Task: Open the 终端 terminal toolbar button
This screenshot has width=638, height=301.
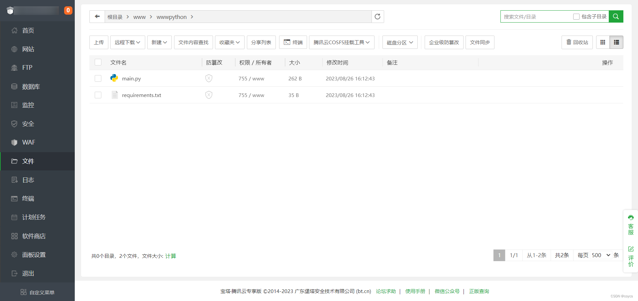Action: click(293, 42)
